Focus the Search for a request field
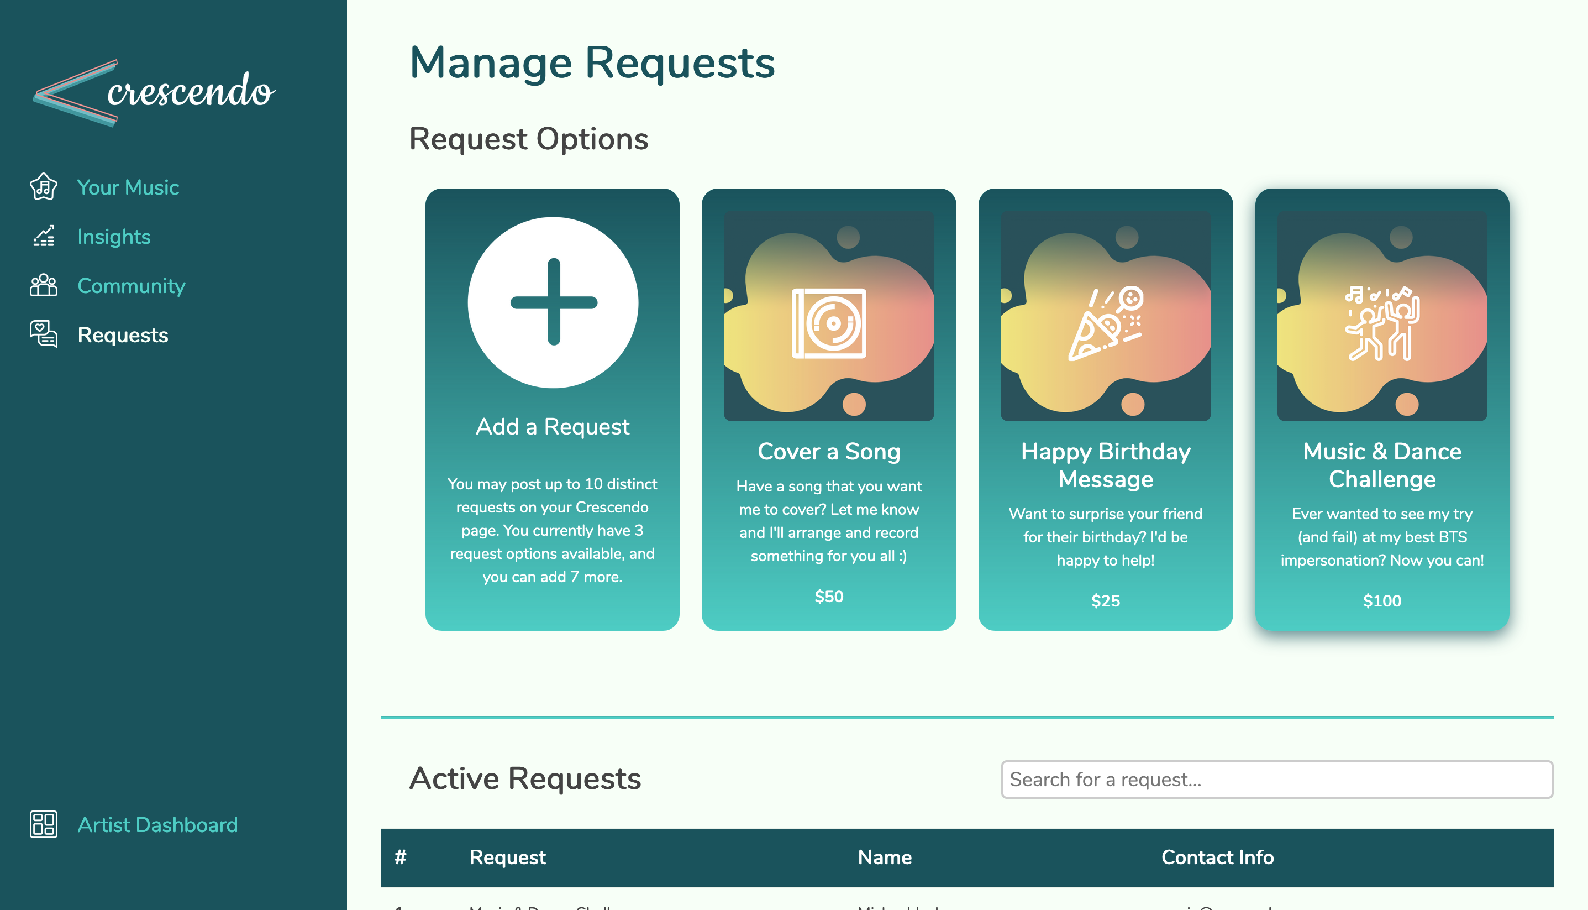Screen dimensions: 1588x910 click(1276, 780)
